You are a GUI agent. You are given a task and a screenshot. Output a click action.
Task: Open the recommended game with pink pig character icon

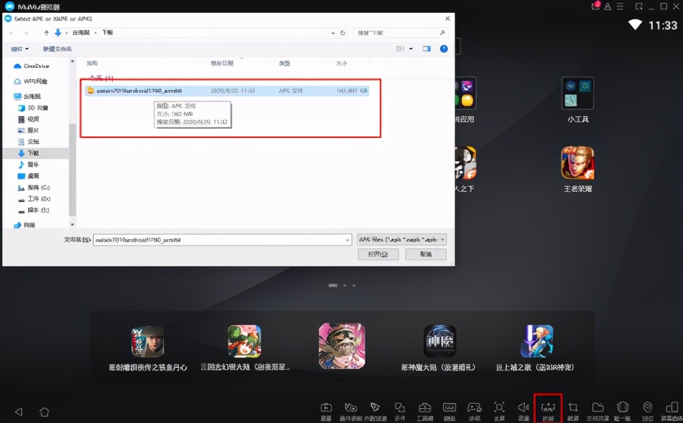[x=342, y=345]
